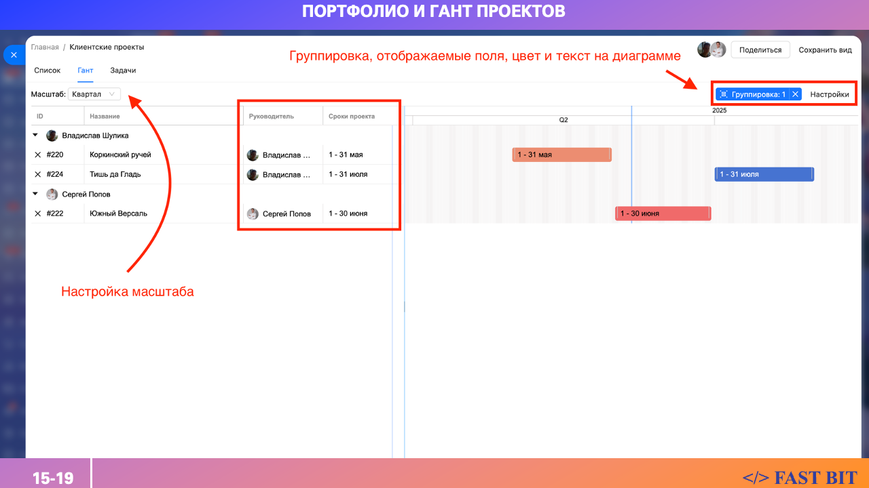
Task: Click the X icon on row #224
Action: click(38, 174)
